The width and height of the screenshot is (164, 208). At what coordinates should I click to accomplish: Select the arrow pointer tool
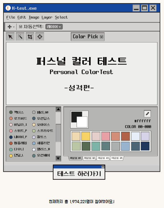[x=10, y=37]
